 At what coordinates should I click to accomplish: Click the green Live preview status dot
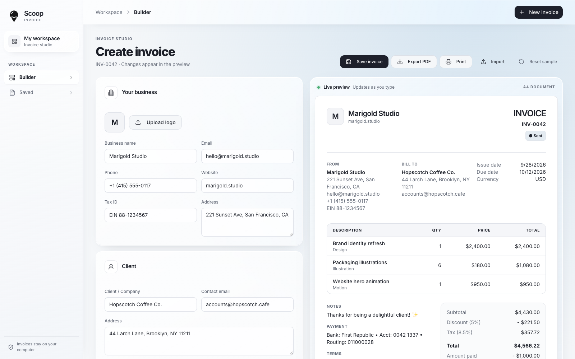click(318, 87)
